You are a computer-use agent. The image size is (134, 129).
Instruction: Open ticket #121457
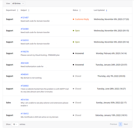[25, 18]
